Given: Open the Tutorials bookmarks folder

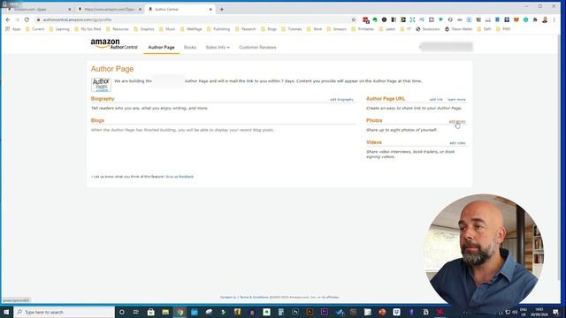Looking at the screenshot, I should pyautogui.click(x=291, y=29).
